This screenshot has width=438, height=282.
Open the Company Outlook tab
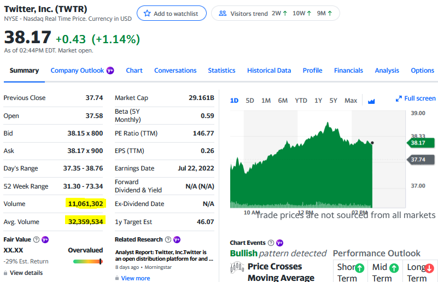(x=77, y=70)
